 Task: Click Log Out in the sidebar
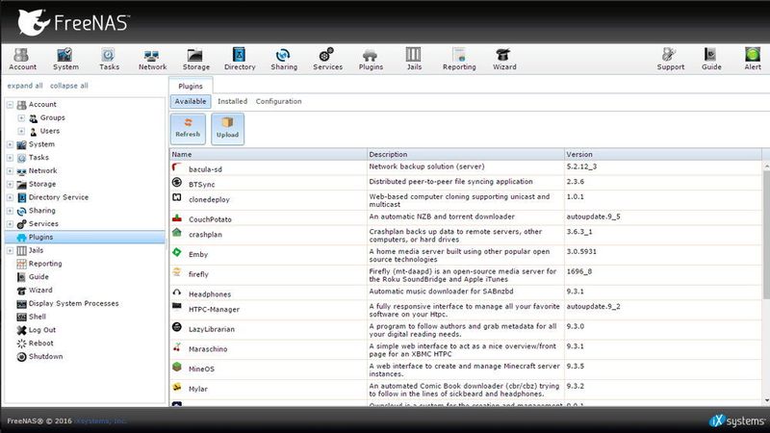click(42, 330)
